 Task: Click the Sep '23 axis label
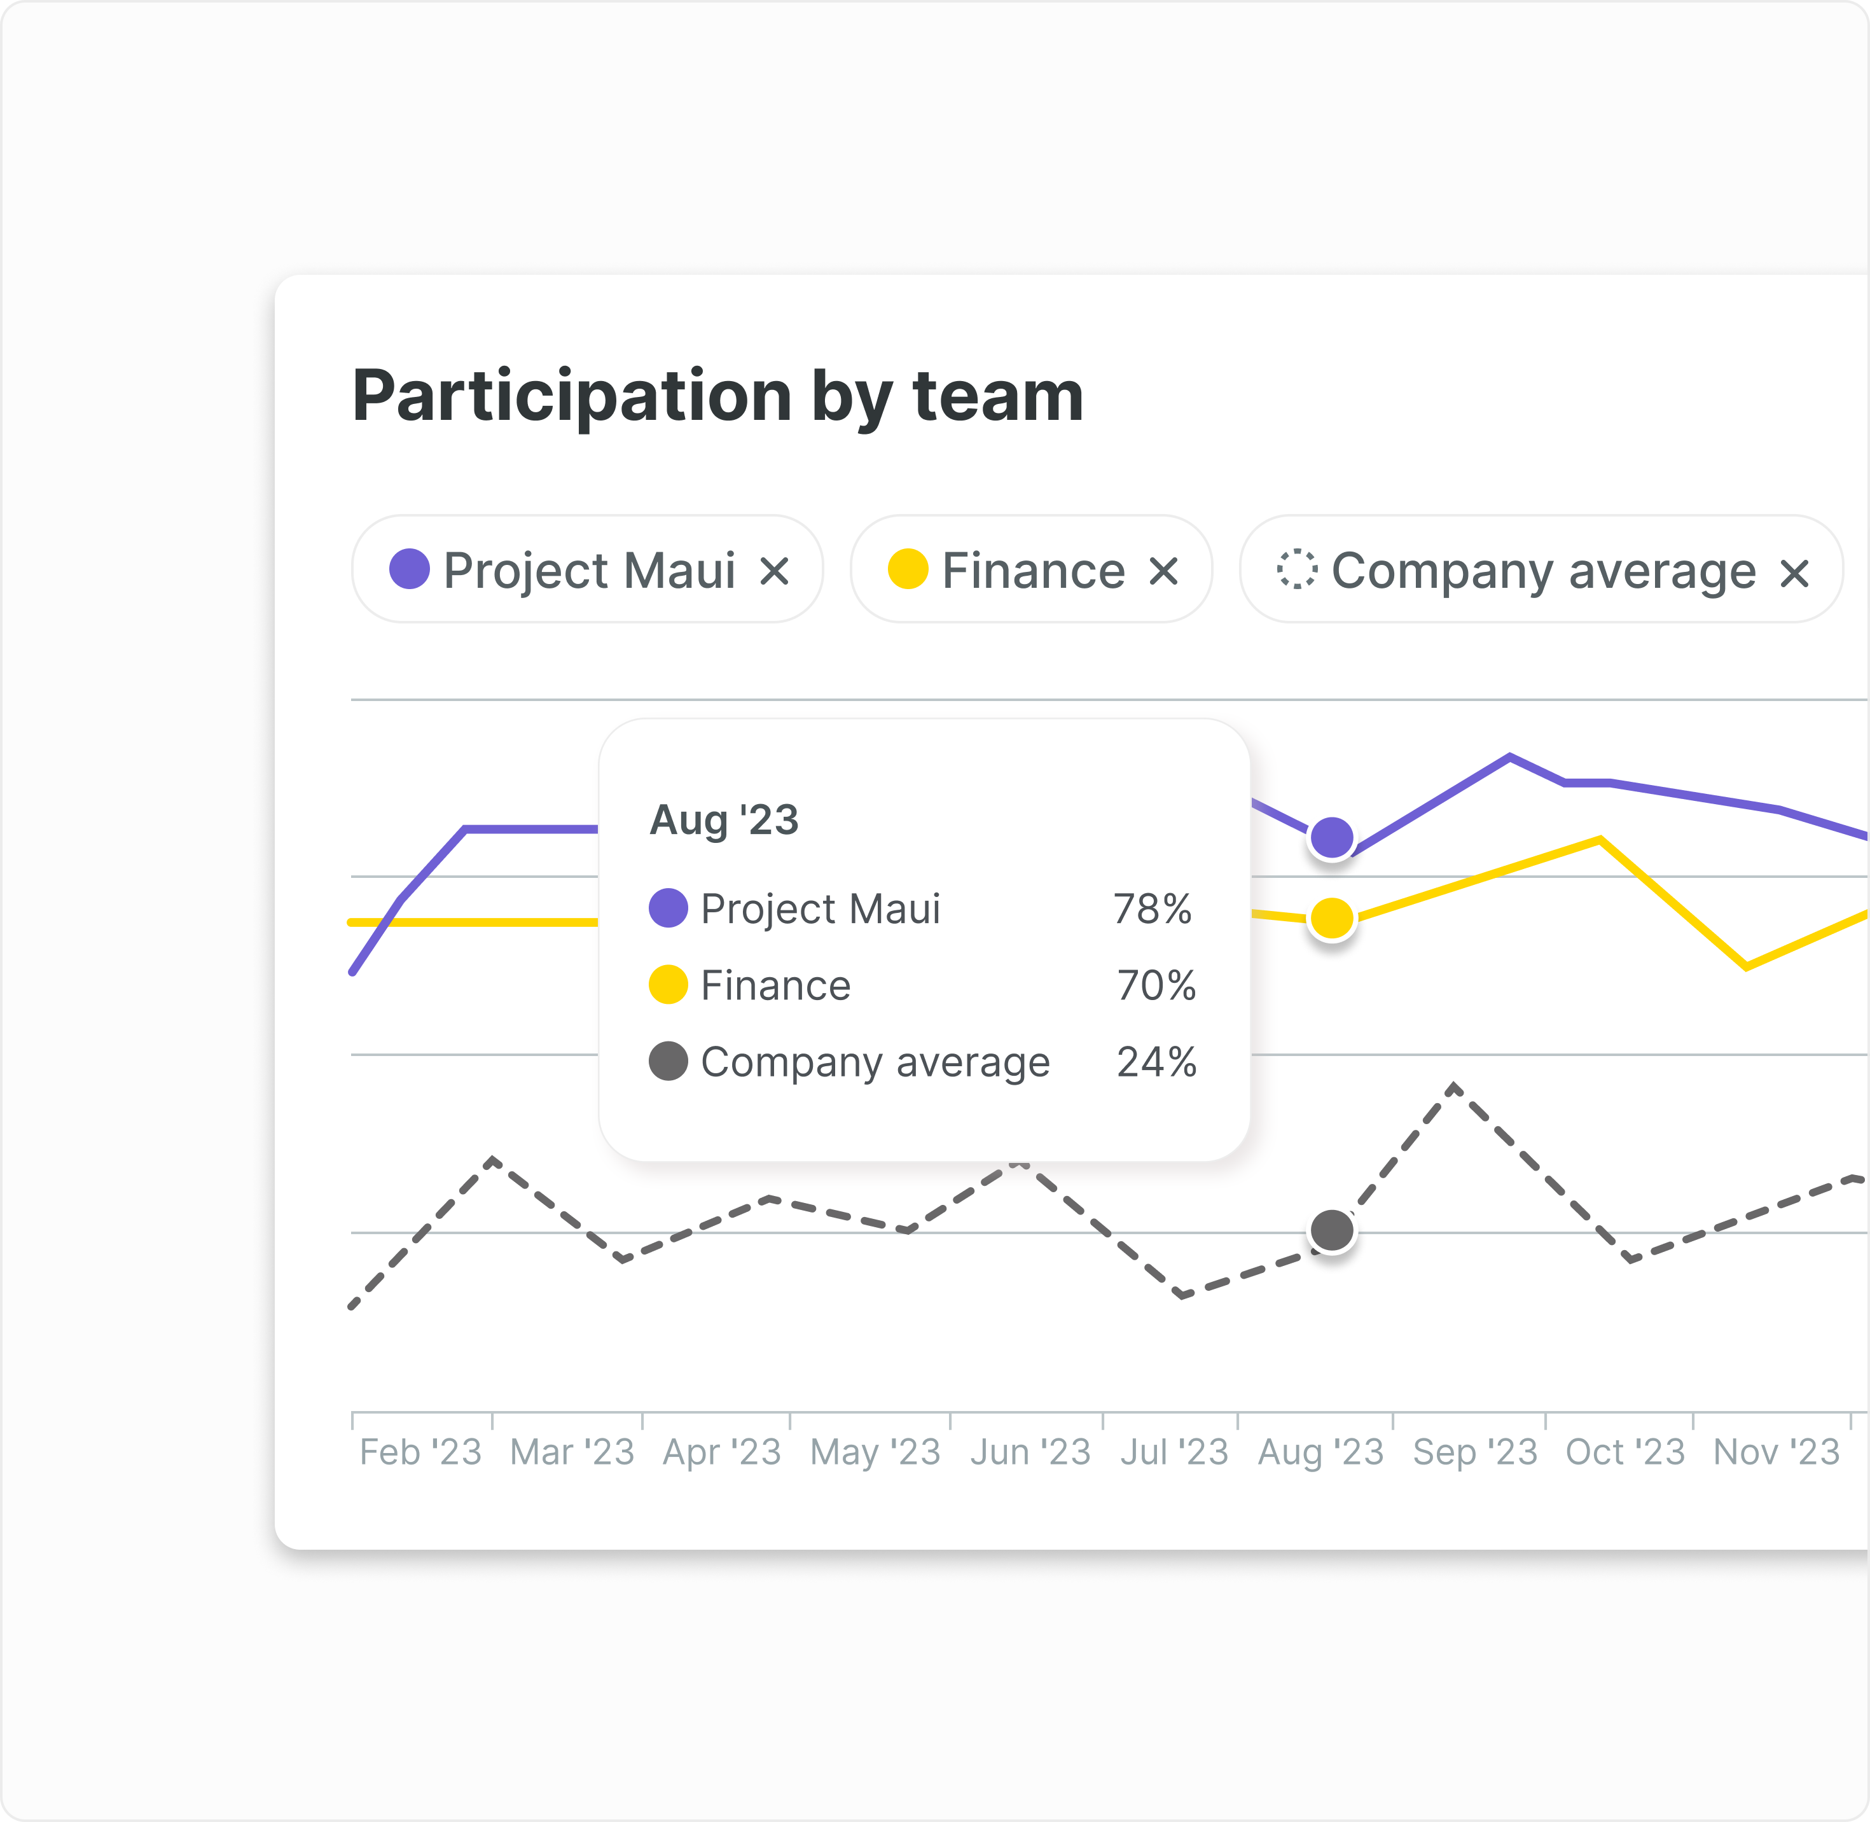1475,1452
